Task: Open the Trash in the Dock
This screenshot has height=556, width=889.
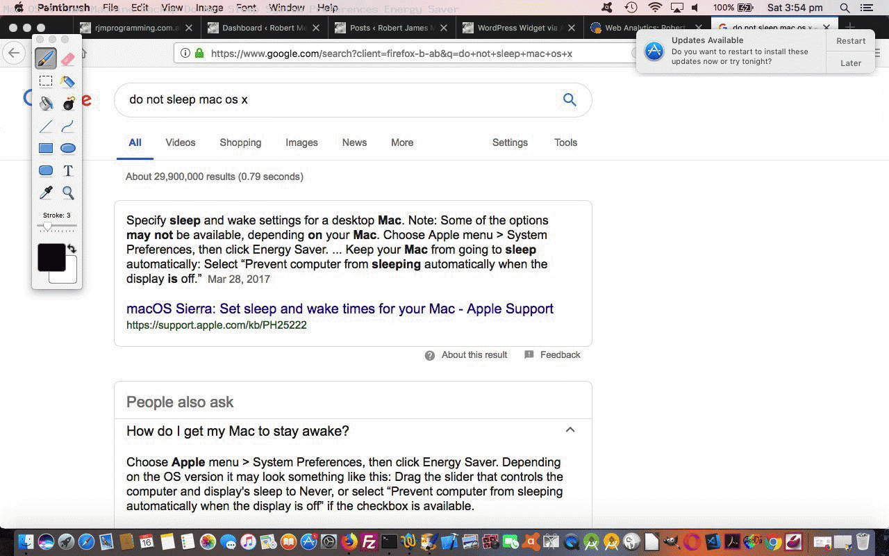Action: [863, 541]
